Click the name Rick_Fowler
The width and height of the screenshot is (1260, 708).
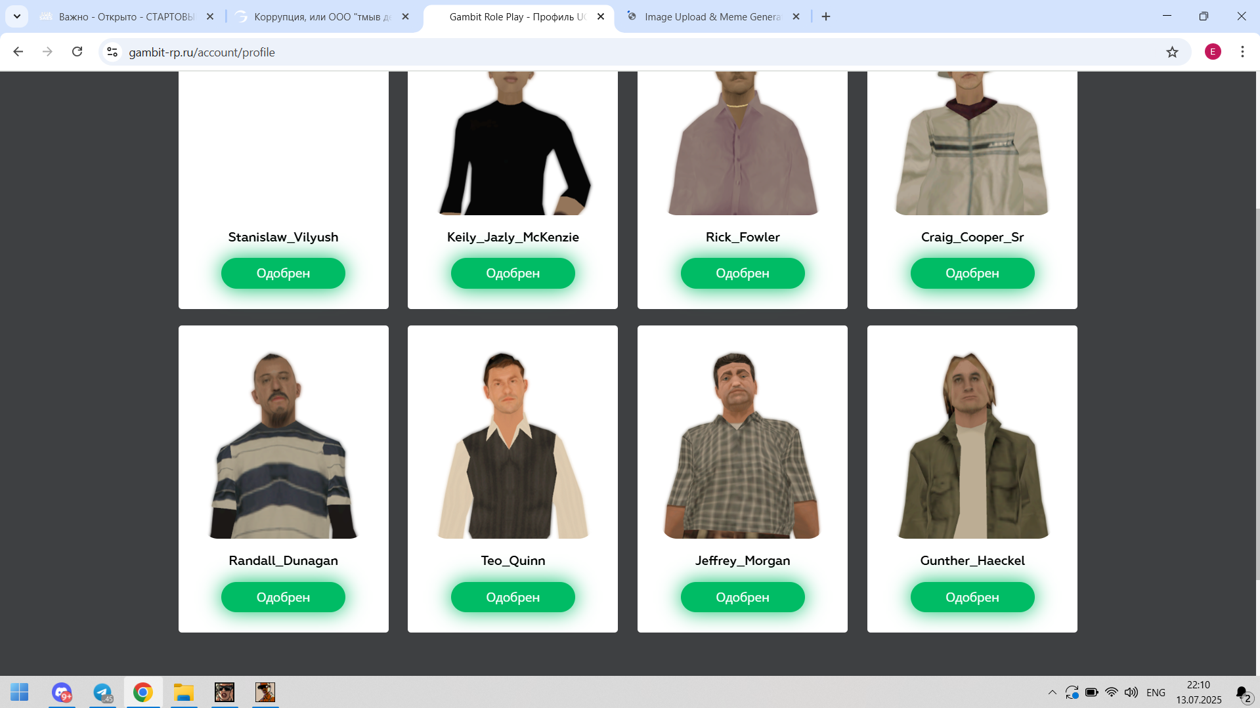(x=743, y=237)
